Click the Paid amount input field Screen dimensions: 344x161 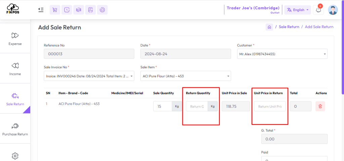click(294, 159)
